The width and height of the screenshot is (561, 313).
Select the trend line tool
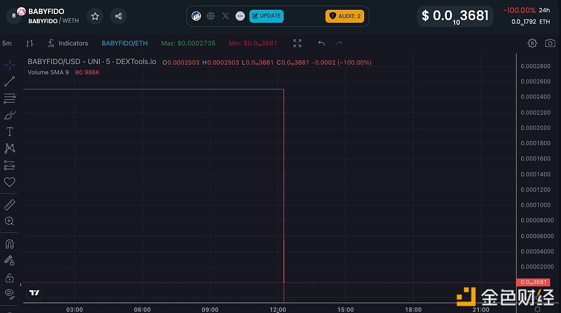coord(10,82)
